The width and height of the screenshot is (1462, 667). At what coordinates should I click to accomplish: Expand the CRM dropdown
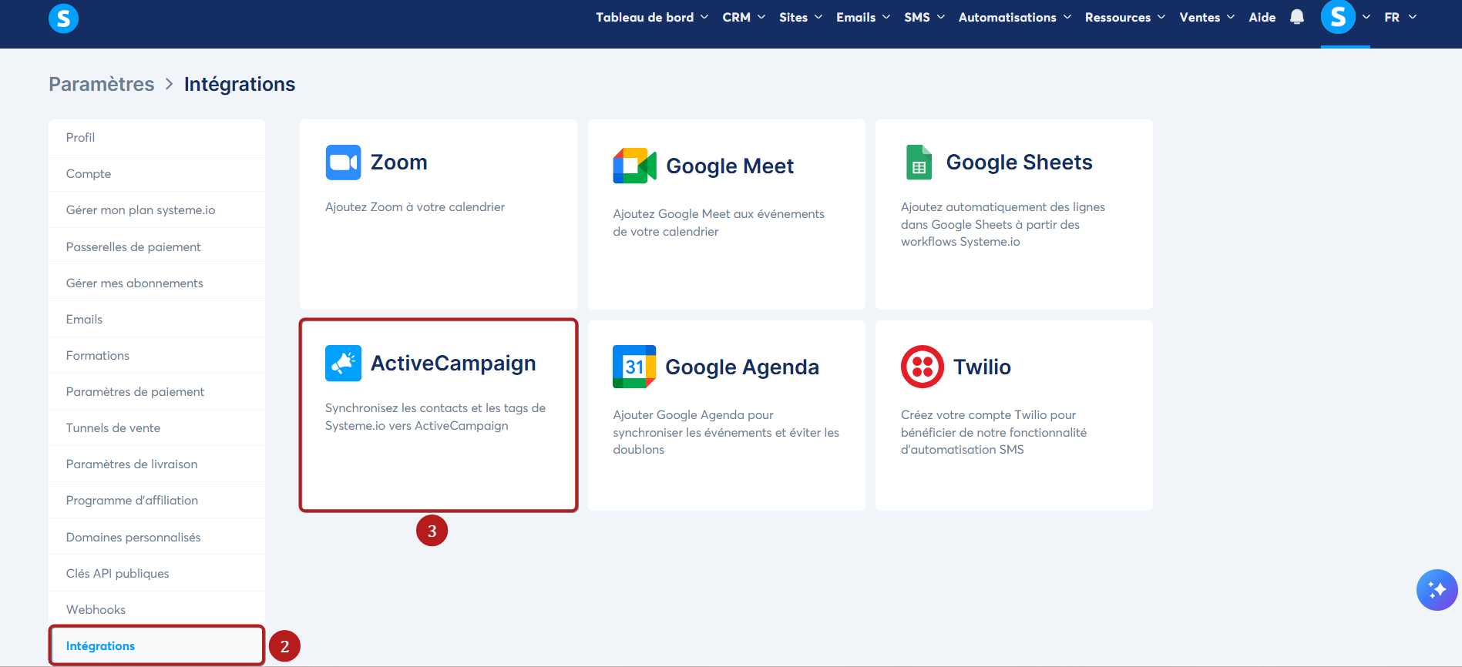[x=744, y=17]
